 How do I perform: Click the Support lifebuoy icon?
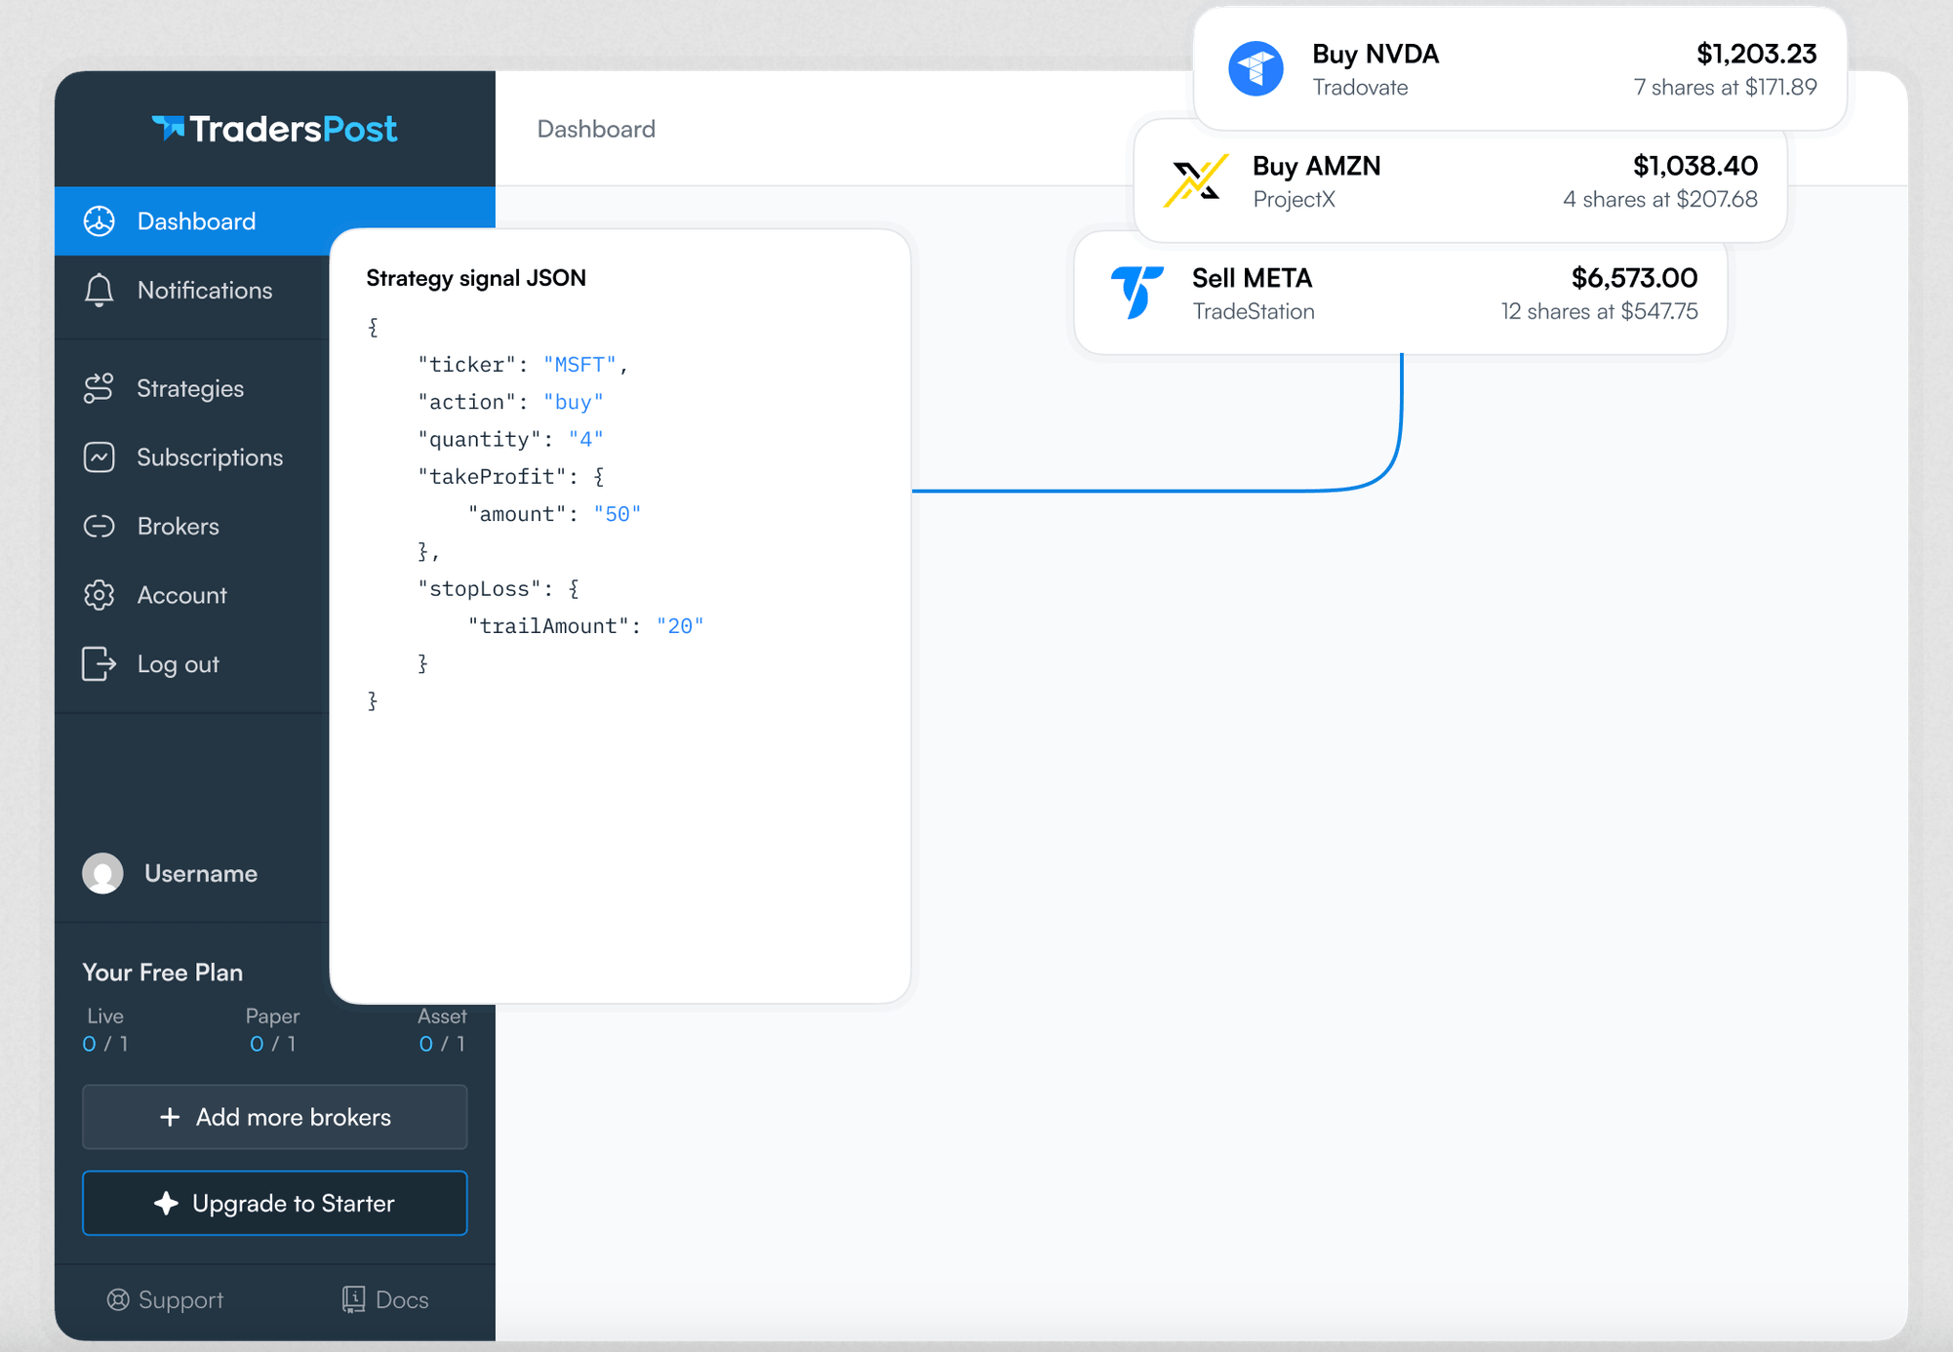[118, 1299]
